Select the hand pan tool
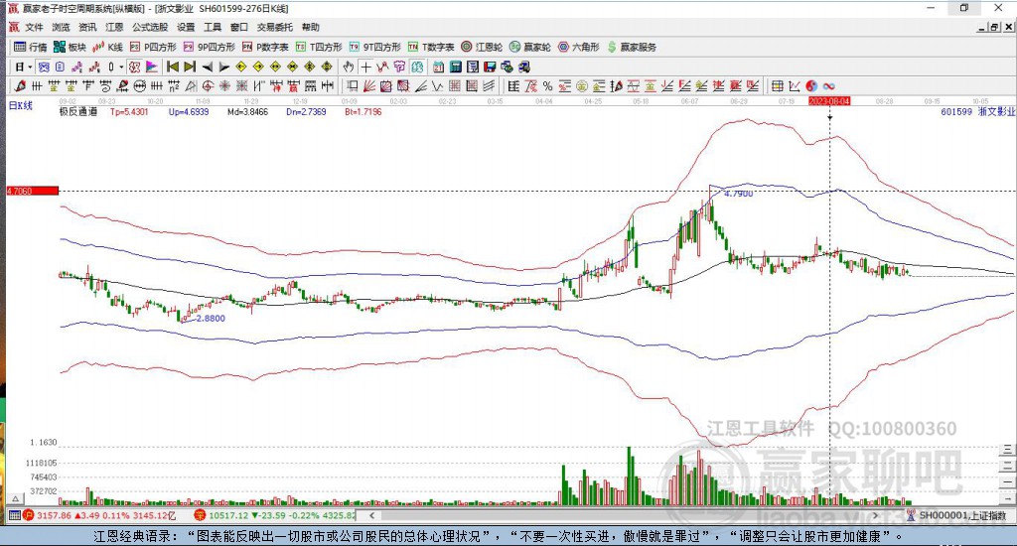Screen dimensions: 1017x546 coord(349,67)
